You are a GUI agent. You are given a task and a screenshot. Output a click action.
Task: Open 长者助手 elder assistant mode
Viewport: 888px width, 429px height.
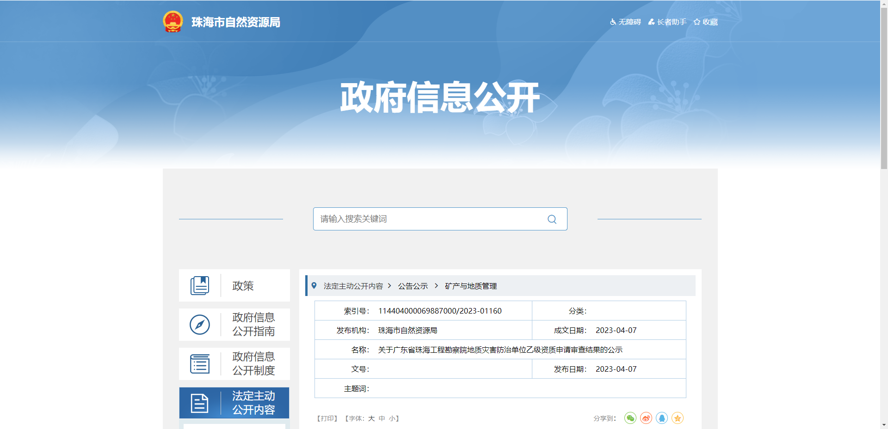tap(667, 22)
